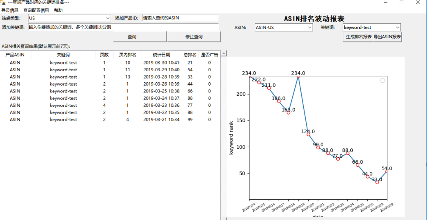Image resolution: width=427 pixels, height=220 pixels.
Task: Open the 登录信息 menu
Action: pyautogui.click(x=10, y=10)
